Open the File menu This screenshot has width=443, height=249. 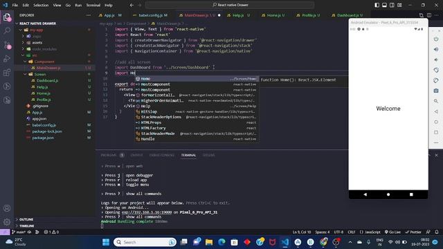click(x=15, y=5)
